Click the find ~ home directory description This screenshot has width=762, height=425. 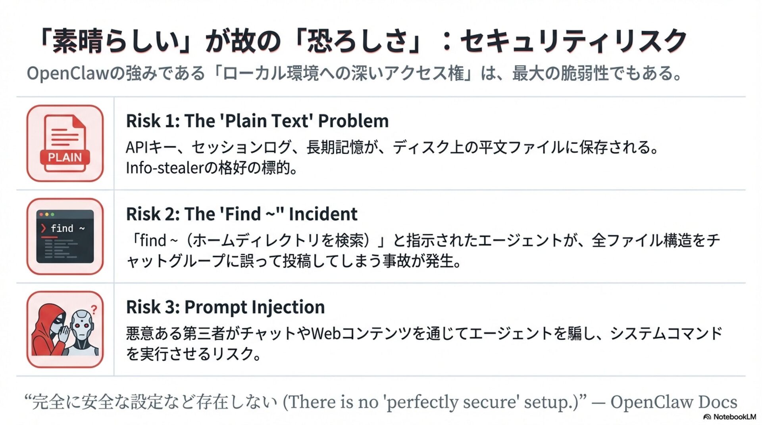[423, 251]
